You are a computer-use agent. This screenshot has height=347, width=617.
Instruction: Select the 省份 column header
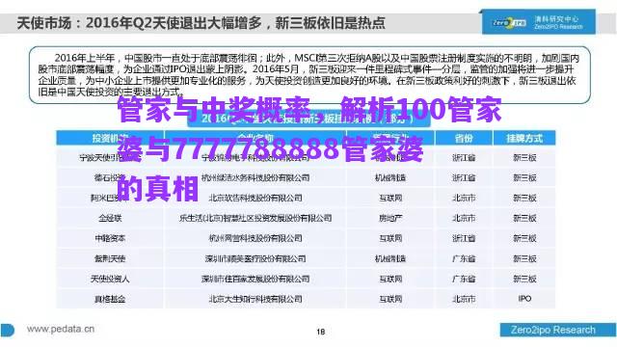(x=464, y=139)
